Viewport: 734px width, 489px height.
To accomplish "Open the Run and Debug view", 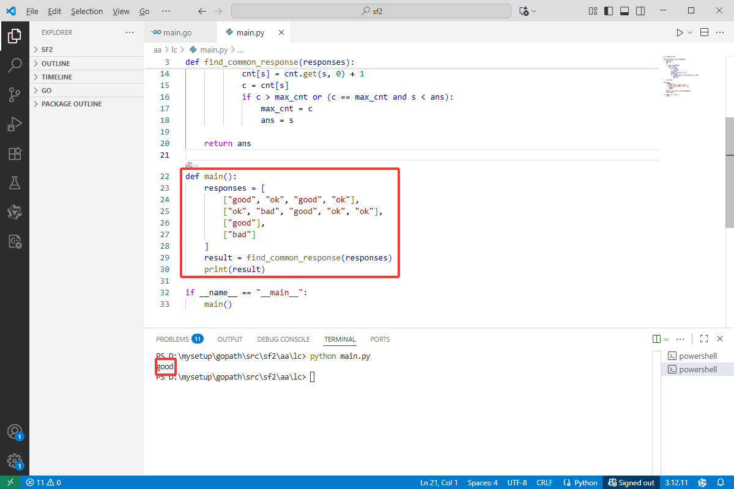I will 15,124.
